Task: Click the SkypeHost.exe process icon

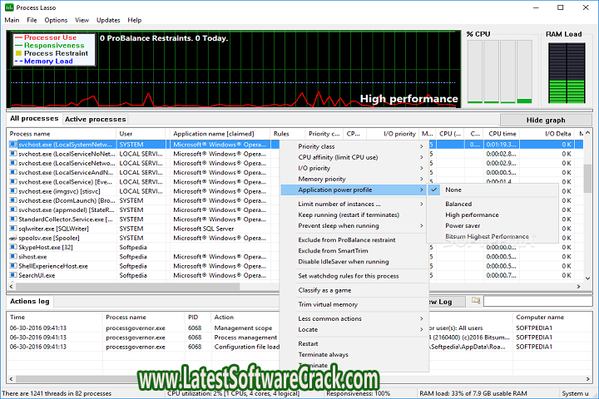Action: click(12, 247)
